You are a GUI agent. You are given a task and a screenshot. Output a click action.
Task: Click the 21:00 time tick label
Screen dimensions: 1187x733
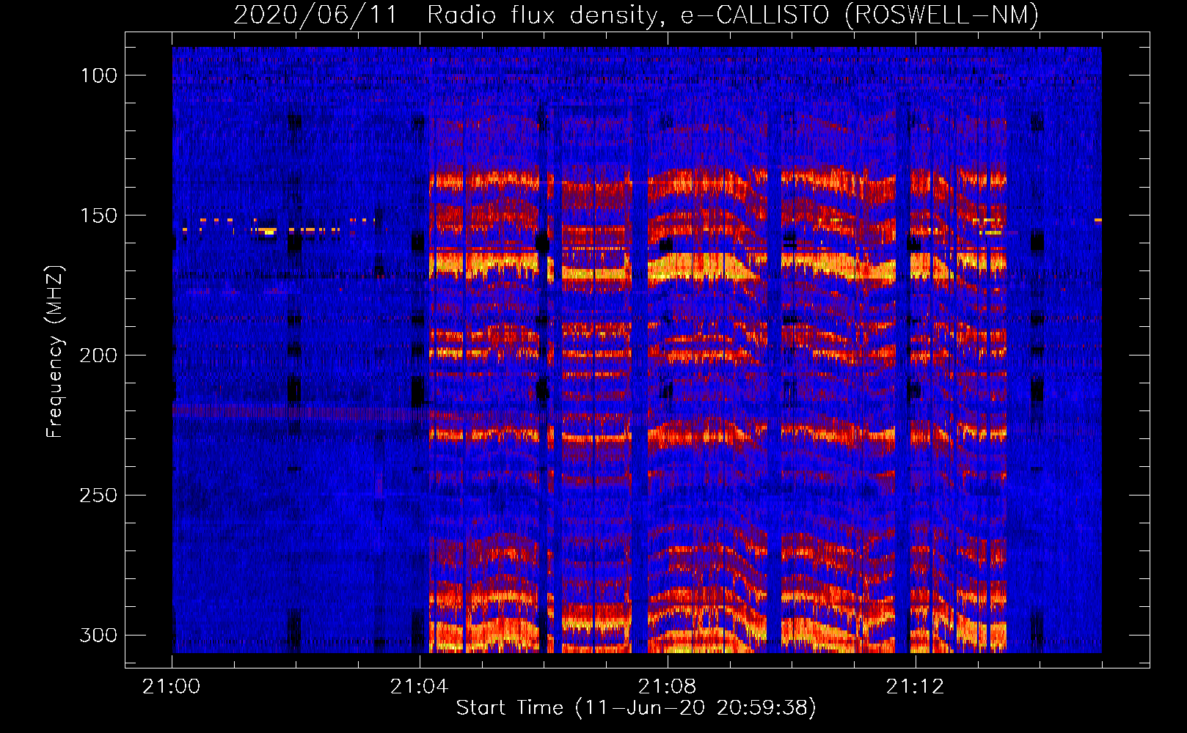[x=172, y=687]
